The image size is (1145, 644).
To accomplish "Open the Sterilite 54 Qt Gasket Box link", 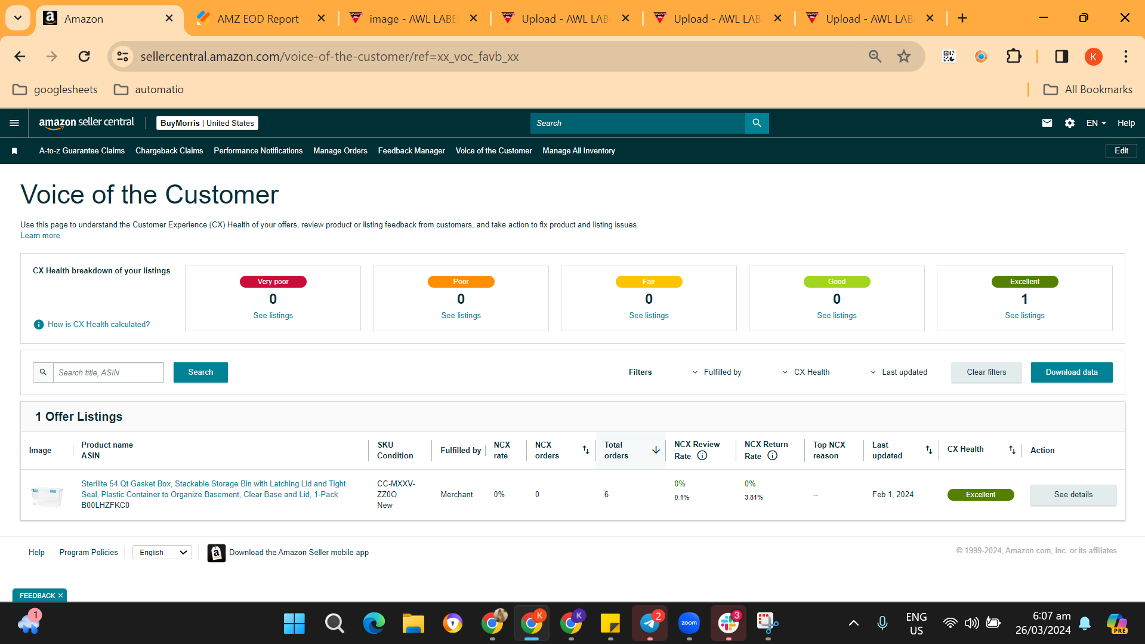I will coord(214,489).
